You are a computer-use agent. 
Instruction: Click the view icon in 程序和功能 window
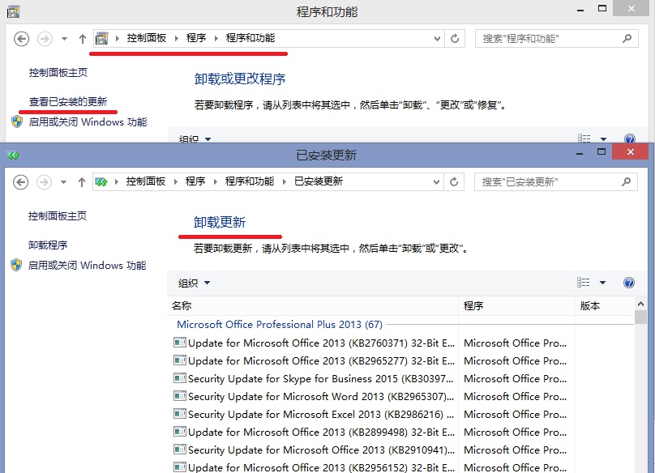coord(584,138)
